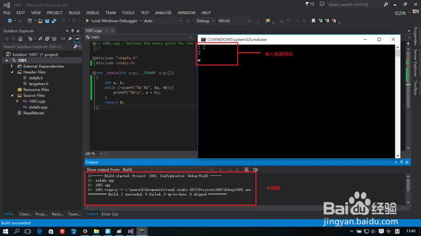Click Collapse All in Solution Explorer
Screen dimensions: 421x236
(x=47, y=39)
